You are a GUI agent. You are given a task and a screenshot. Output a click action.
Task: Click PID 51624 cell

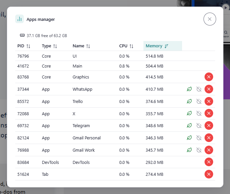[23, 174]
